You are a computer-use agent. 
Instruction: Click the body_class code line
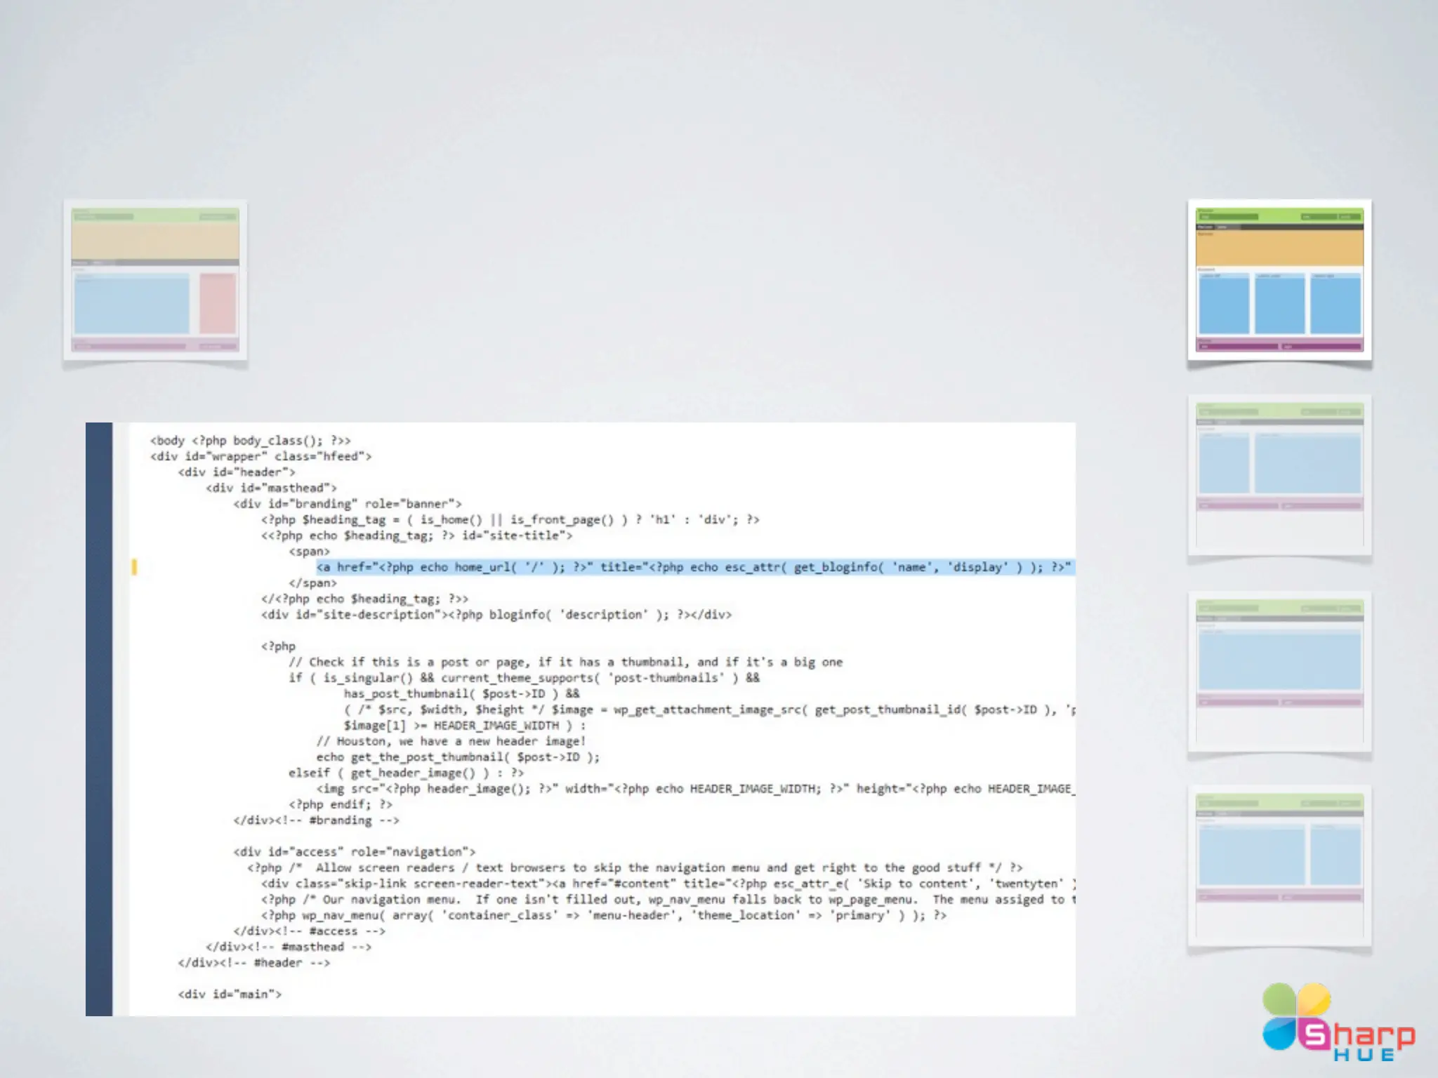(250, 441)
